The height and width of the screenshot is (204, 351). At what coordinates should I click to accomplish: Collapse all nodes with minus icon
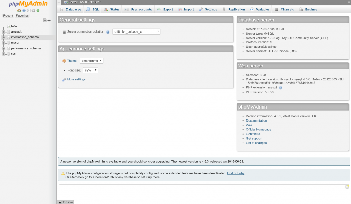45,20
